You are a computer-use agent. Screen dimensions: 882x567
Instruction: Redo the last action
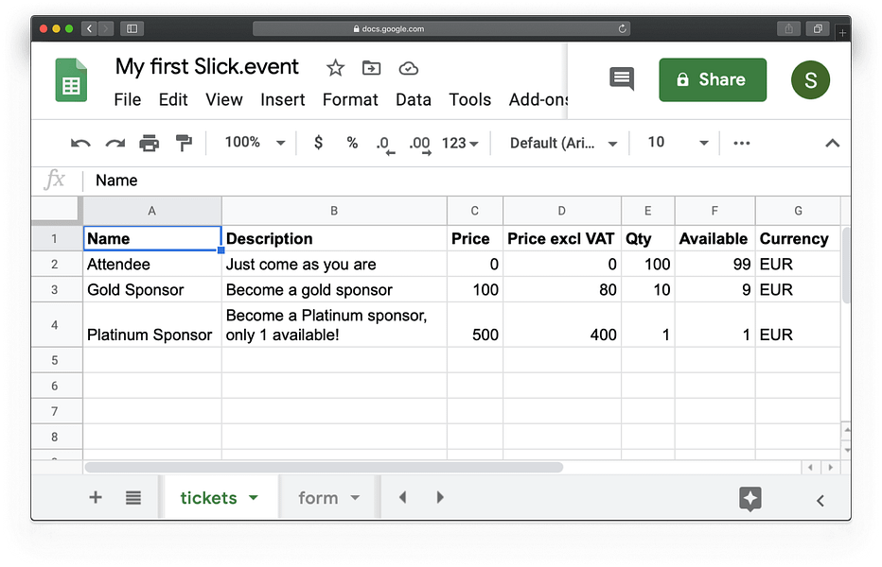[x=115, y=144]
